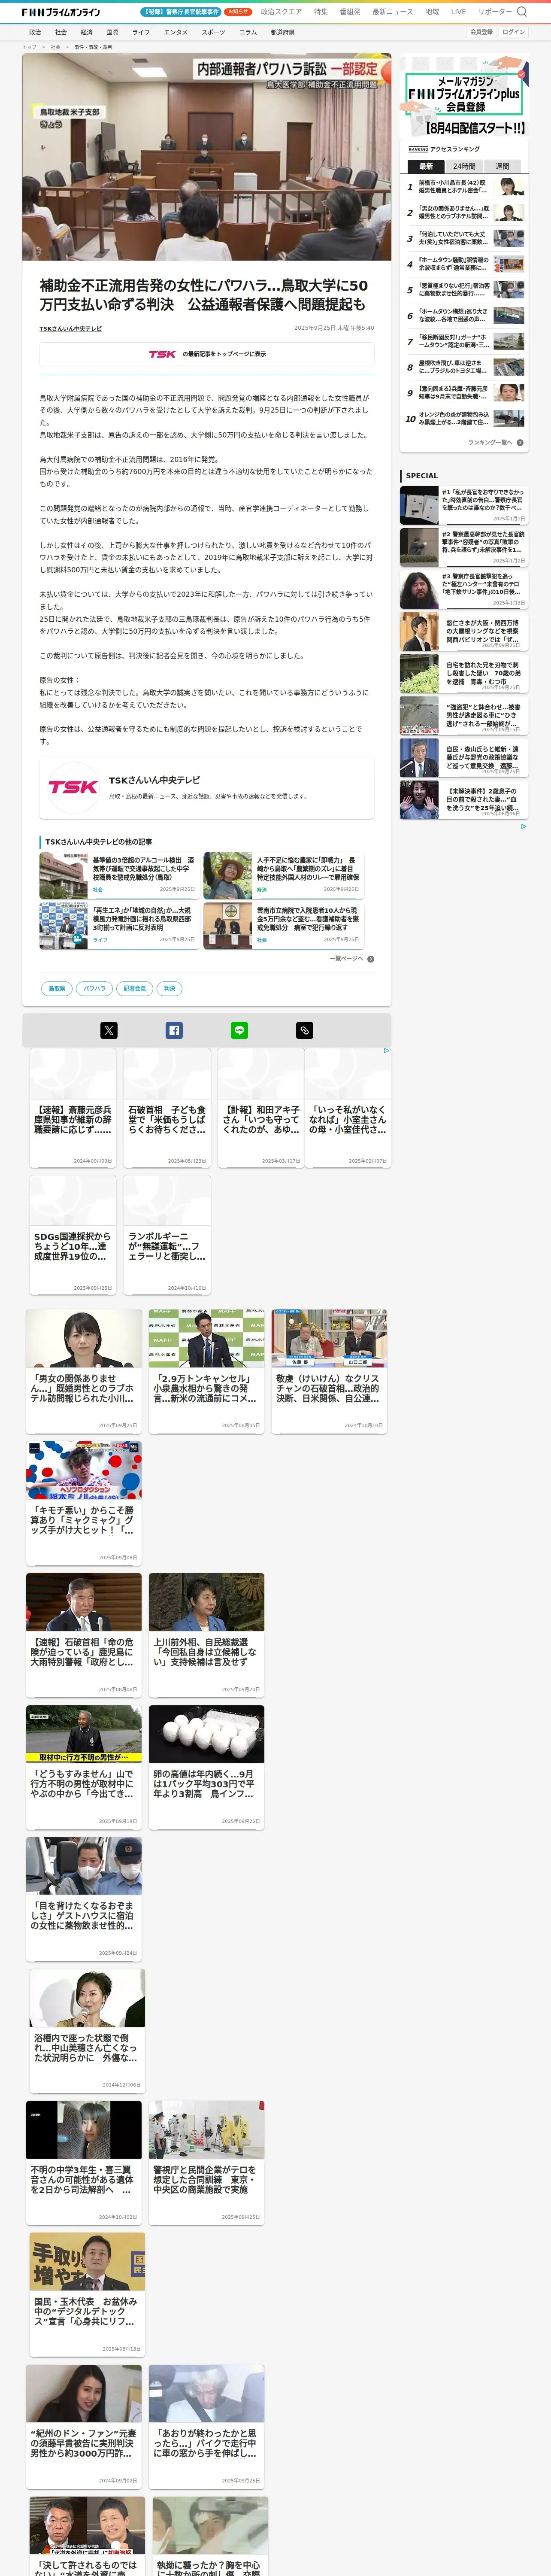Open card 「キモチ悪い」からこそ勝算あり ミャクミャク

coord(84,1503)
